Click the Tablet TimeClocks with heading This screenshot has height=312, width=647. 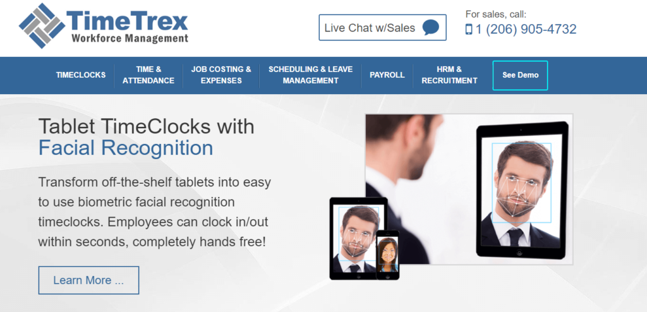(x=146, y=126)
